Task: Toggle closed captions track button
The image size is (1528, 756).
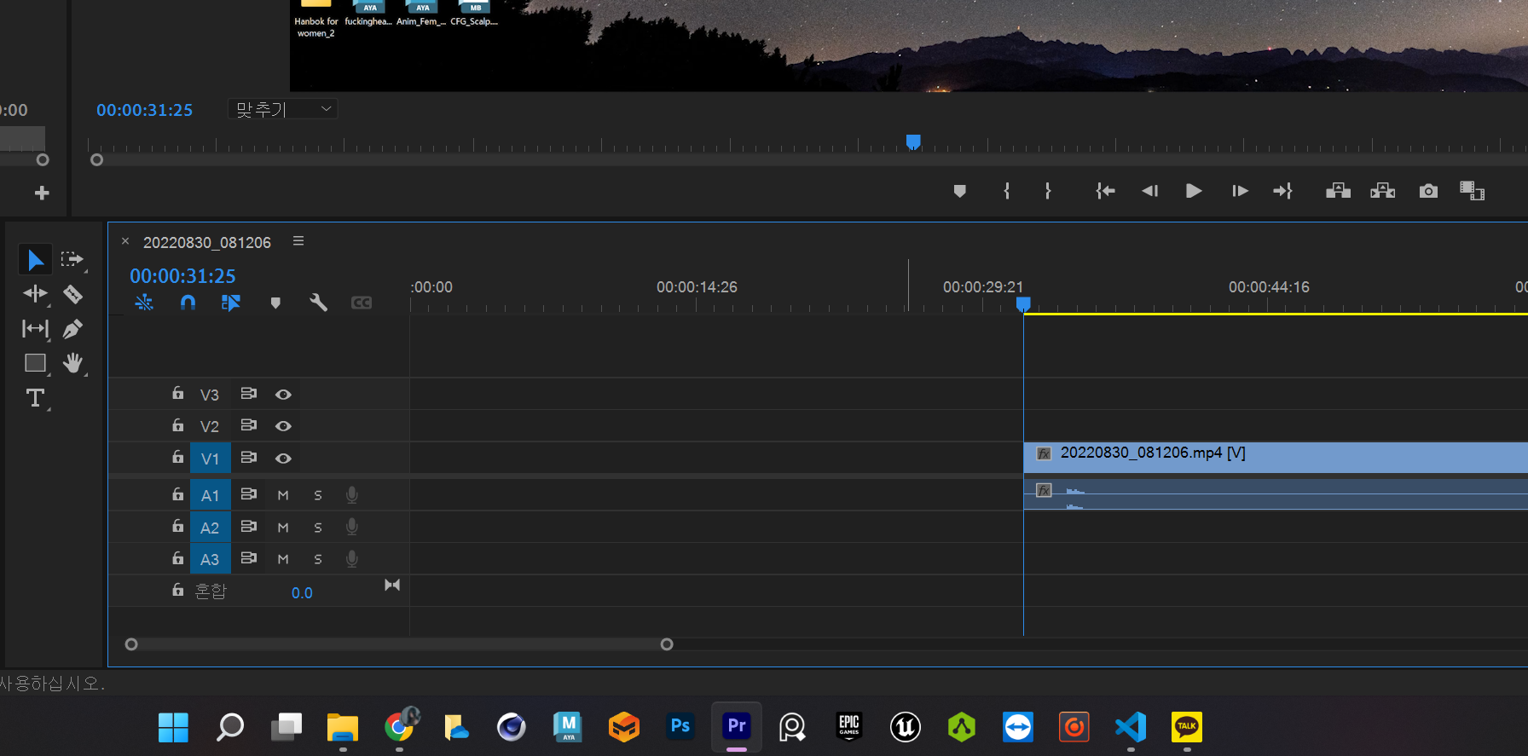Action: tap(362, 303)
